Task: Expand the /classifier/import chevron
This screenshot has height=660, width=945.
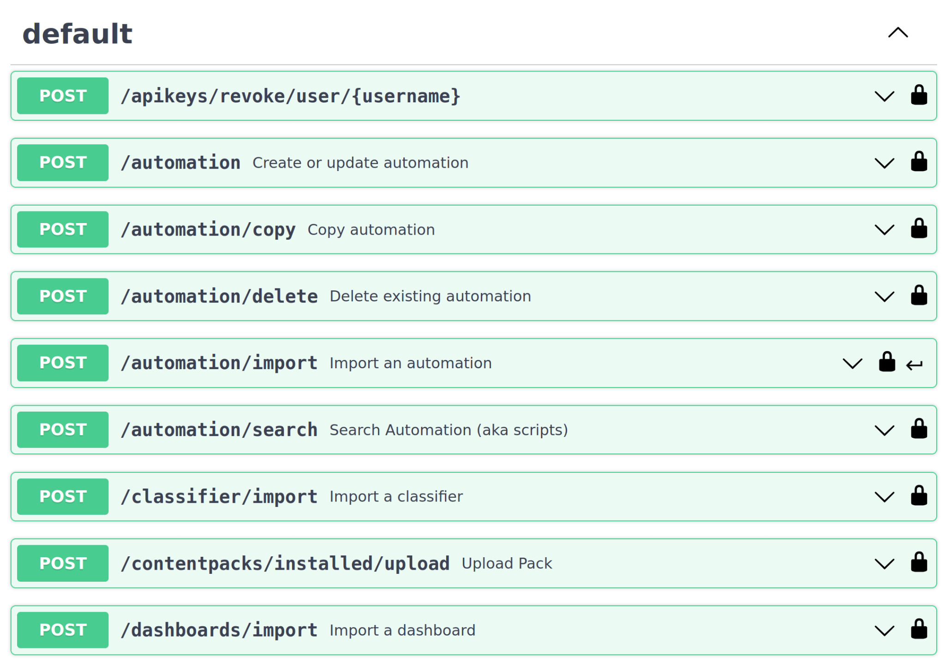Action: tap(885, 497)
